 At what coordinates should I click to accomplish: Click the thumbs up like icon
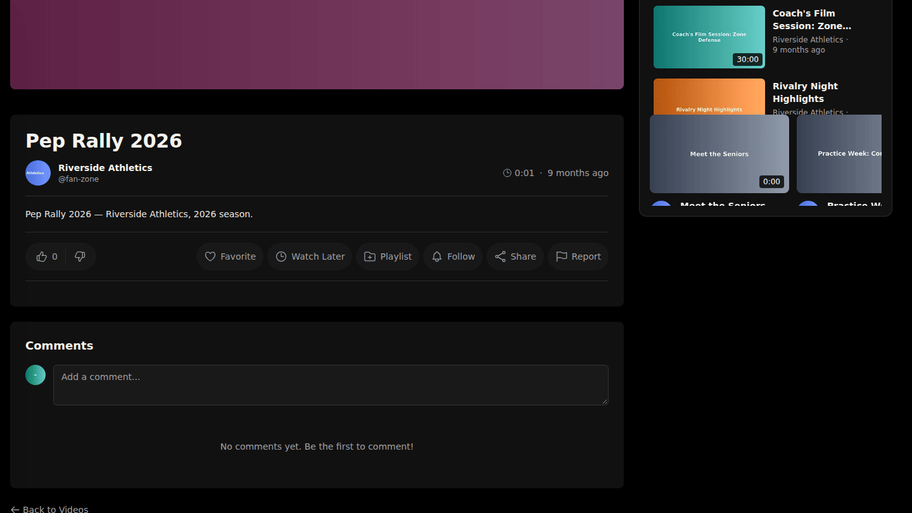tap(42, 256)
